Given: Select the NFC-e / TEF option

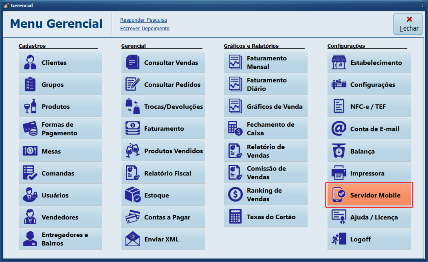Looking at the screenshot, I should tap(369, 107).
